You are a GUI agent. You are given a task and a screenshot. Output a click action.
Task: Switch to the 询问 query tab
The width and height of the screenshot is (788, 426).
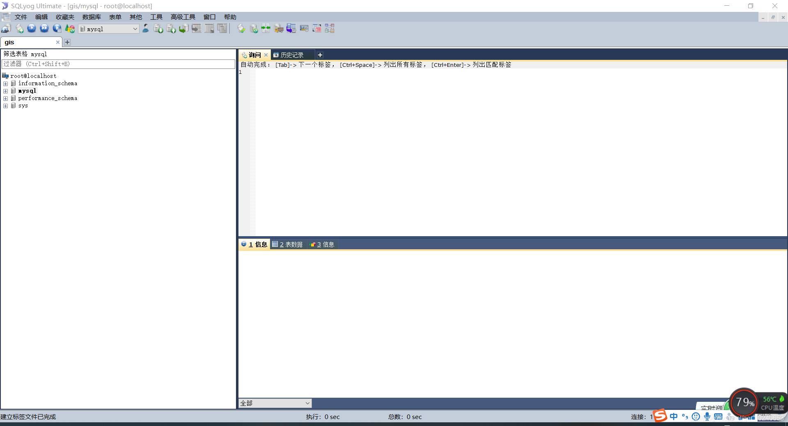pos(254,55)
